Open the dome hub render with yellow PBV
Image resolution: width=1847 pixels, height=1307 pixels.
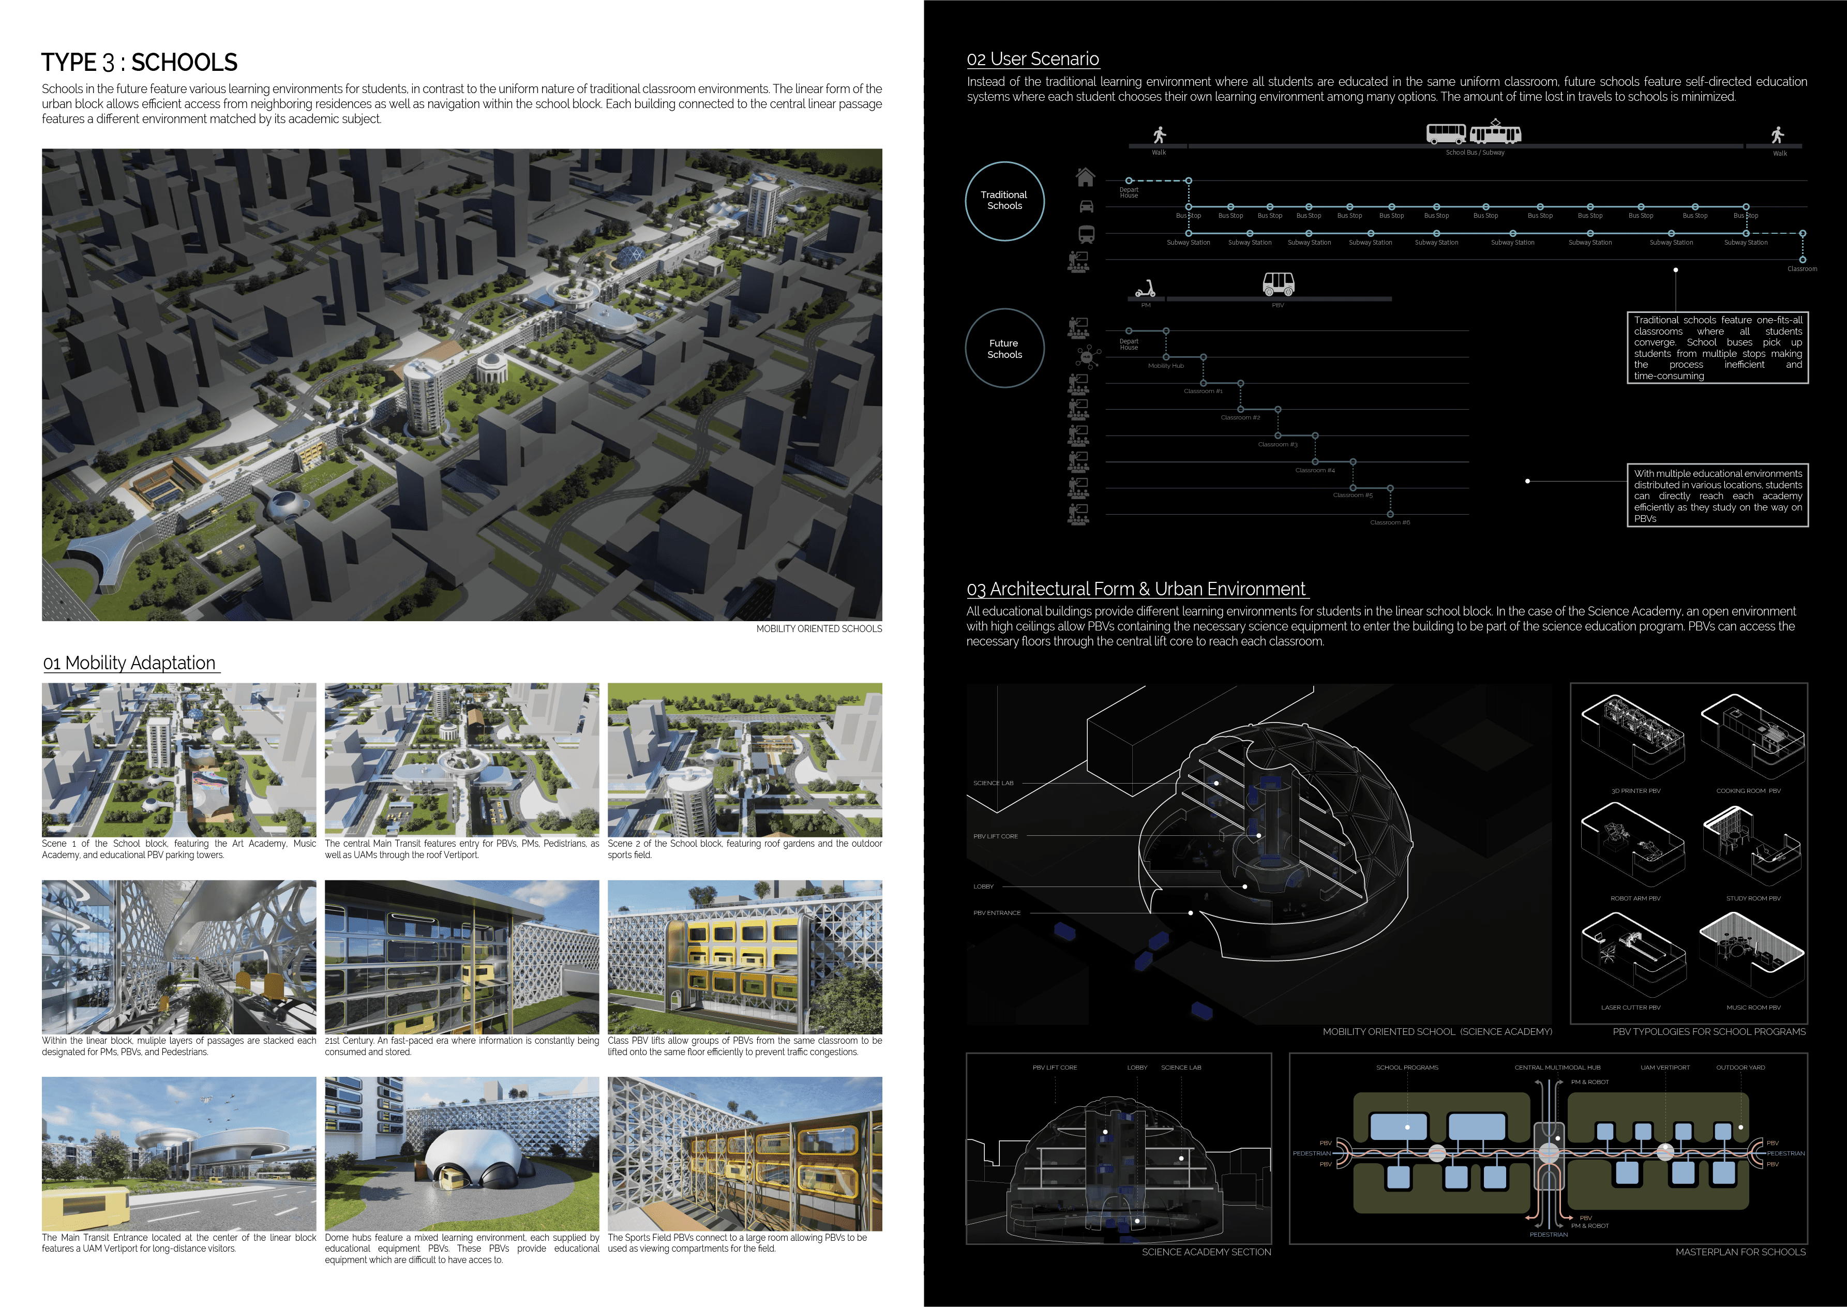[x=462, y=1153]
